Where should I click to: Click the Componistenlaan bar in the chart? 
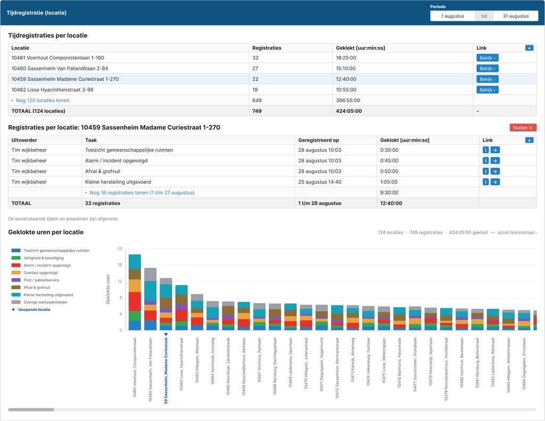(x=135, y=292)
